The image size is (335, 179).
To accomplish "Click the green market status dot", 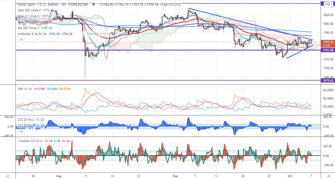I will pos(94,4).
